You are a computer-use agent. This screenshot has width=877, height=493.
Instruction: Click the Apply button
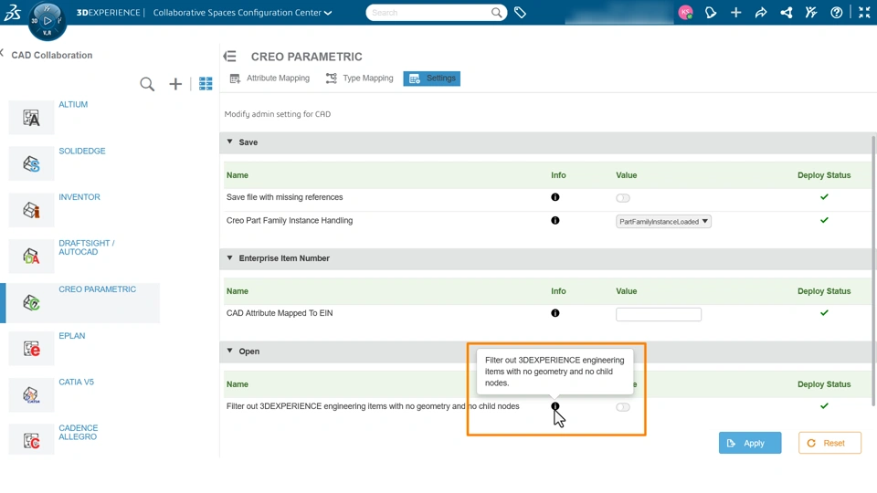749,443
